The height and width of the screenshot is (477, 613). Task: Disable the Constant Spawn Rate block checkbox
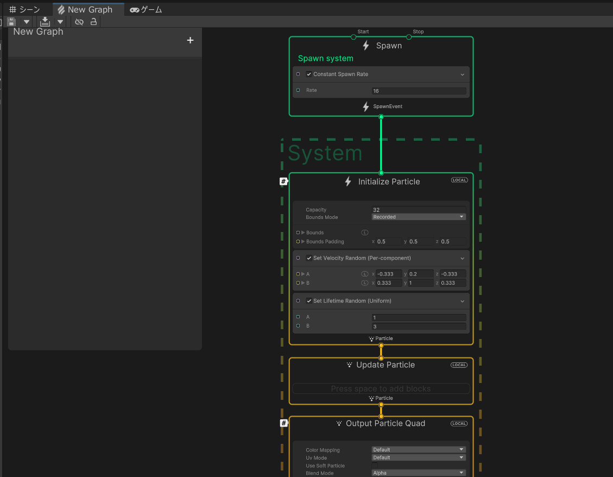click(309, 74)
